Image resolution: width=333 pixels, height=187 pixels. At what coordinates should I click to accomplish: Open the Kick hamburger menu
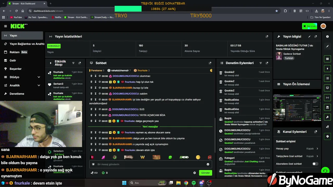5,26
